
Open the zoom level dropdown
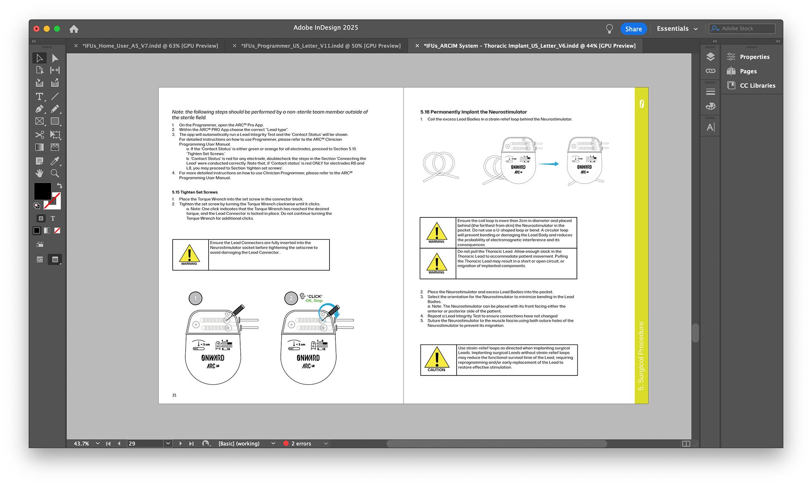click(98, 443)
